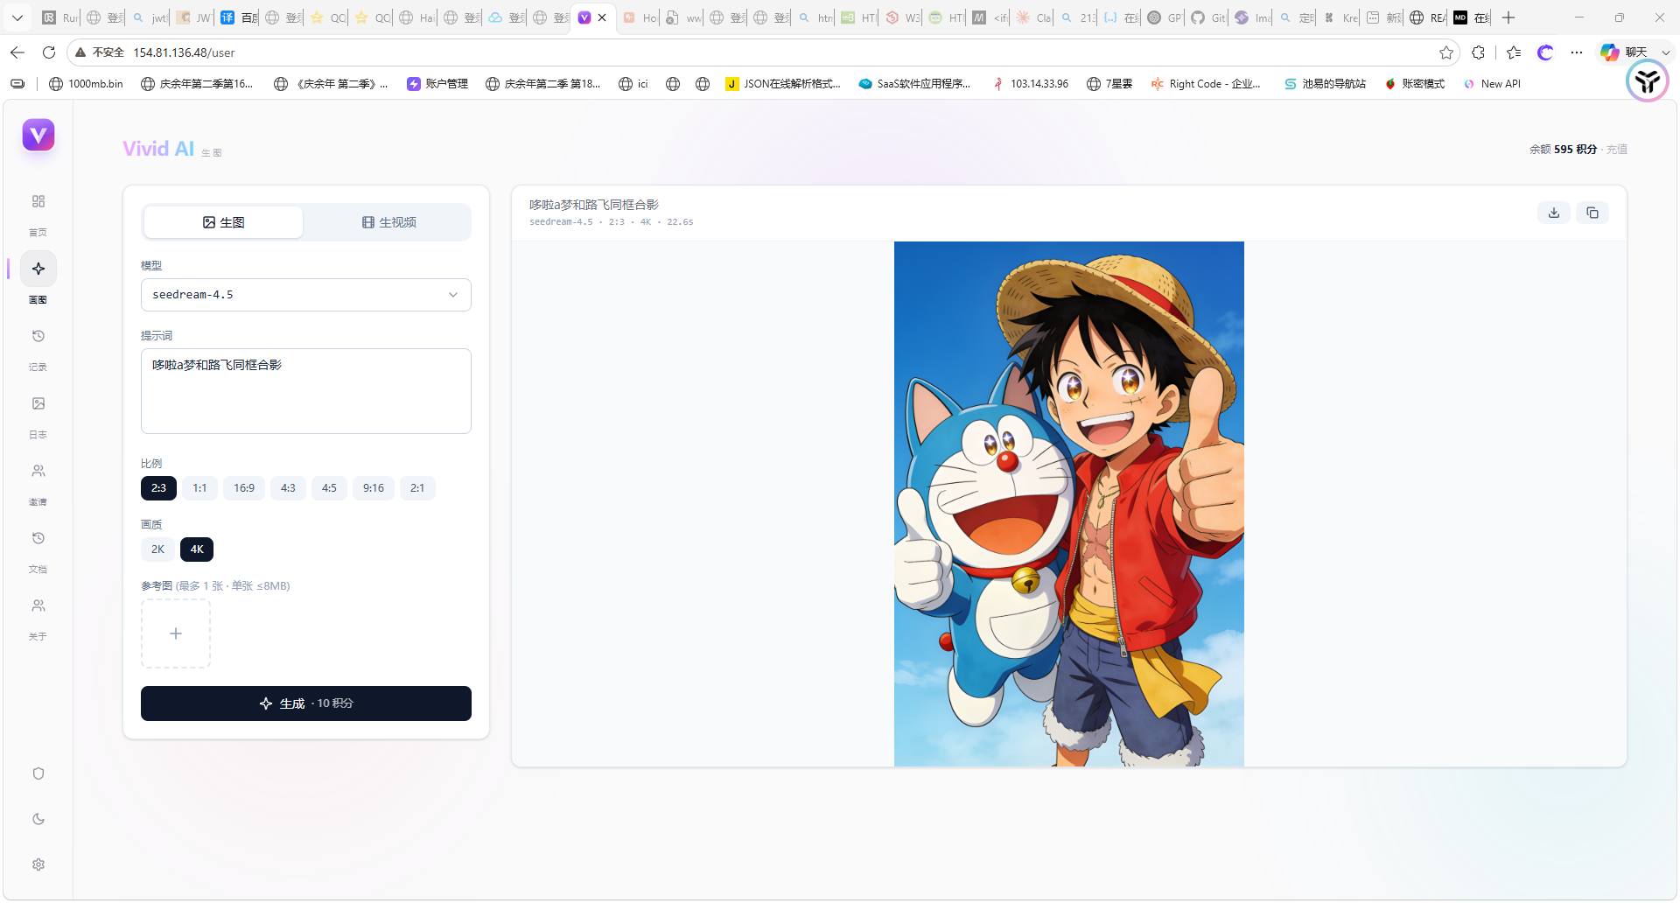
Task: Select the 1:1 aspect ratio
Action: [x=200, y=488]
